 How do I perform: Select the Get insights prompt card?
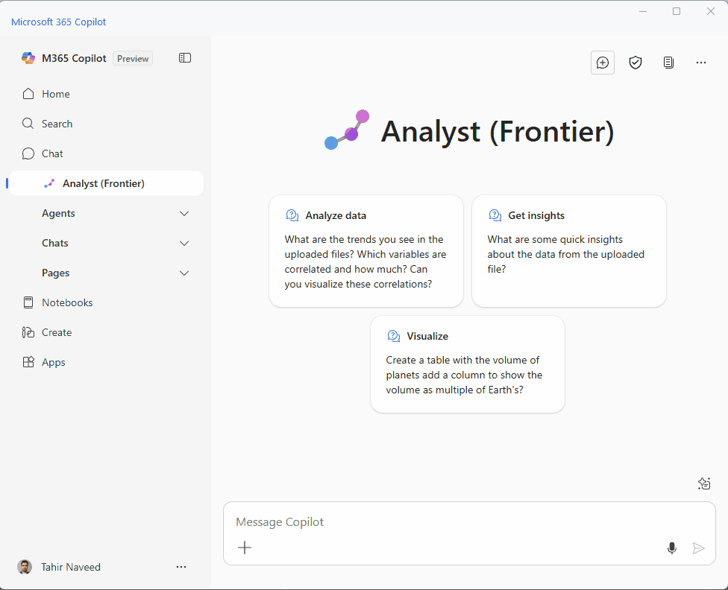point(568,251)
